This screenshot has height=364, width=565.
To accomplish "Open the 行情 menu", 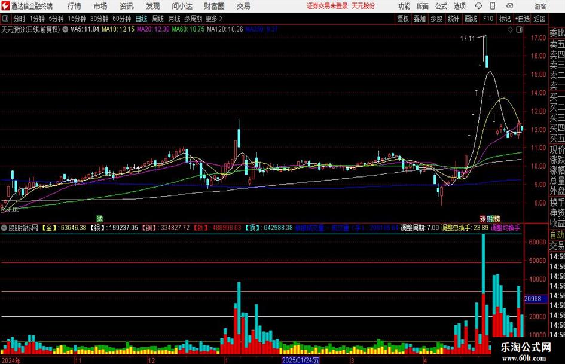I will [x=74, y=6].
